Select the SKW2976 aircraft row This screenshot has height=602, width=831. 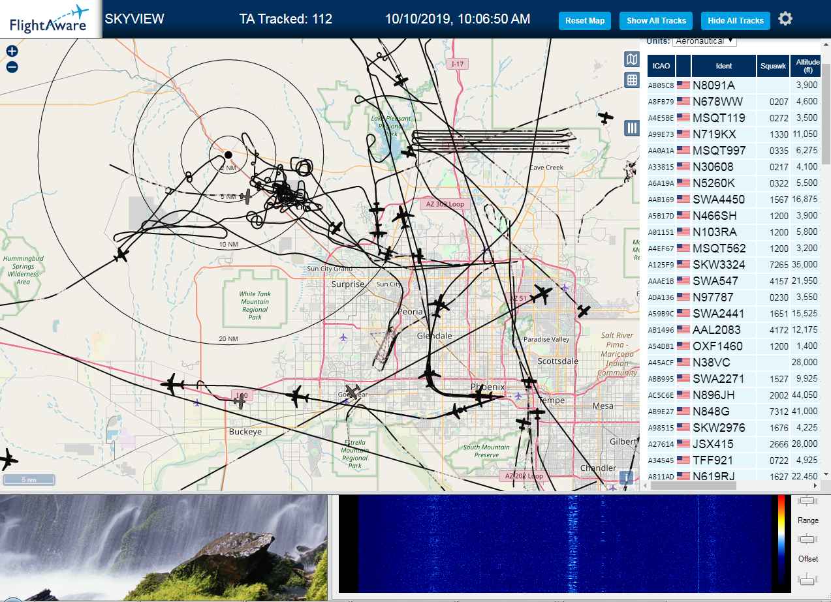pyautogui.click(x=734, y=427)
